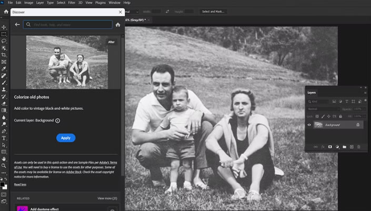Select the Crop tool

(x=4, y=55)
